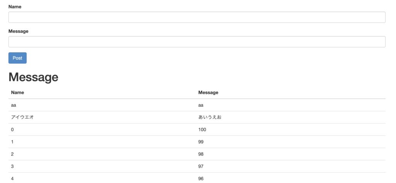Screen dimensions: 396x183
Task: Click the large Message heading
Action: (x=33, y=77)
